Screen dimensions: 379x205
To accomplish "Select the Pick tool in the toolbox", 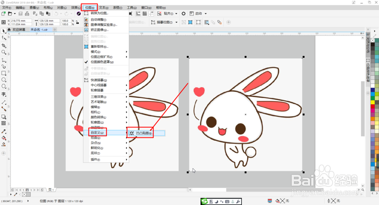I will pyautogui.click(x=4, y=31).
